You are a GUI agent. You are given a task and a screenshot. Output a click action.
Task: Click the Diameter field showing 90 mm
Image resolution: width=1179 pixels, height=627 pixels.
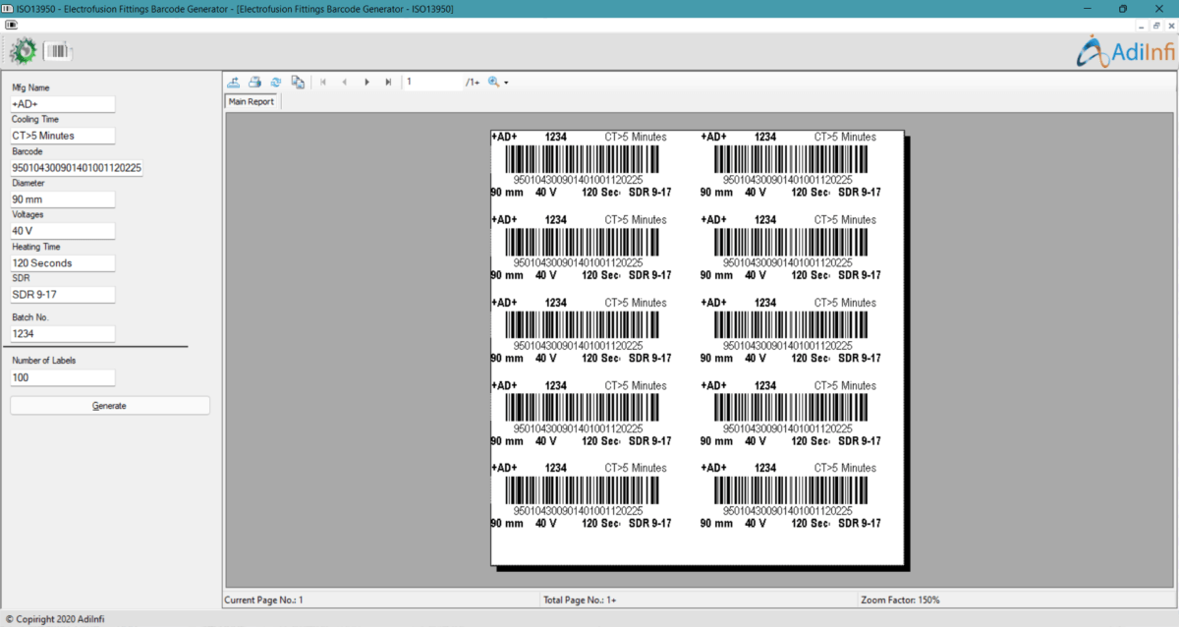[63, 199]
